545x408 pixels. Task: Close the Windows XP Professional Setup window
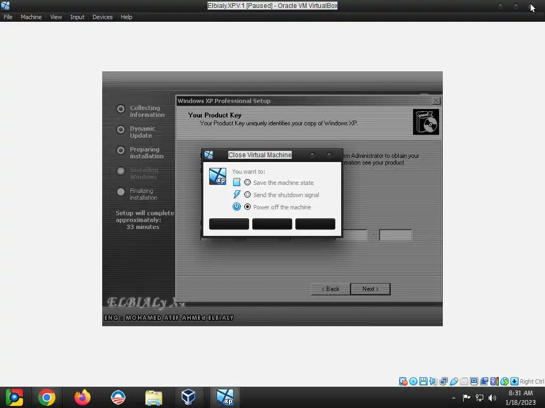(436, 100)
